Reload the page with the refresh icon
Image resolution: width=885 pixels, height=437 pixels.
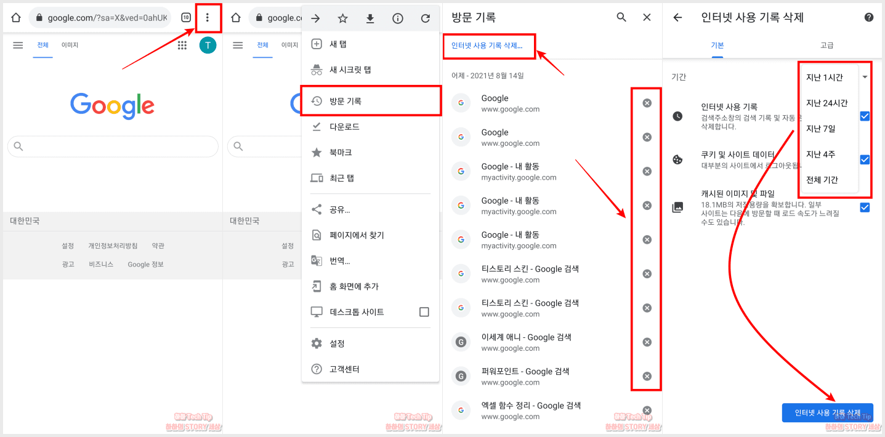[425, 18]
